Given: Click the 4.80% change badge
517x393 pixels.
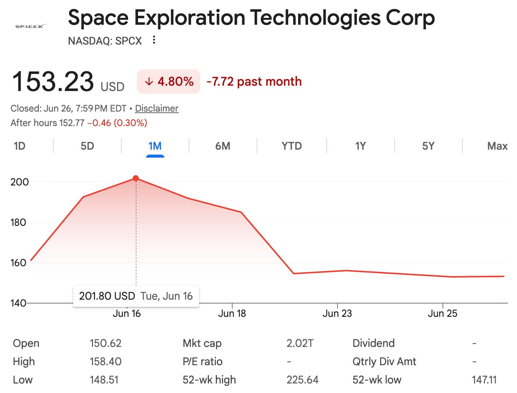Looking at the screenshot, I should [x=169, y=81].
